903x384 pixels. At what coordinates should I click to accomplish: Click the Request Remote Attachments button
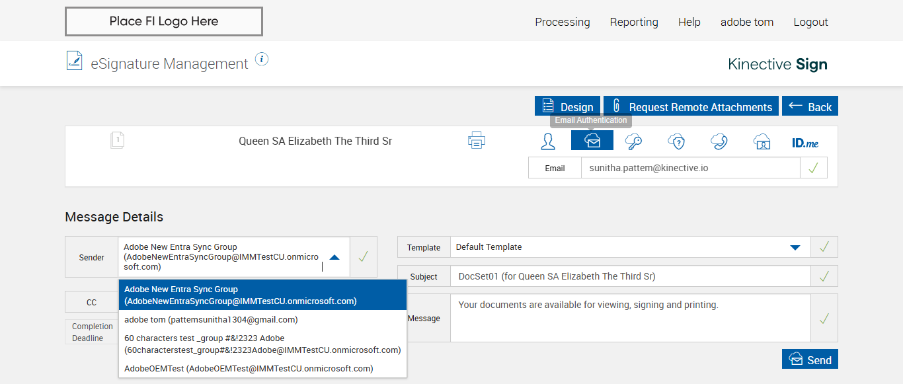(x=691, y=106)
